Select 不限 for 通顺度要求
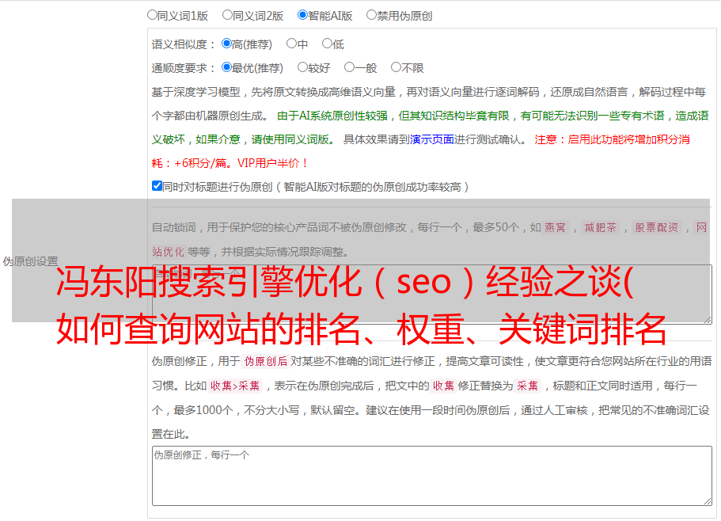The height and width of the screenshot is (521, 721). (x=396, y=67)
